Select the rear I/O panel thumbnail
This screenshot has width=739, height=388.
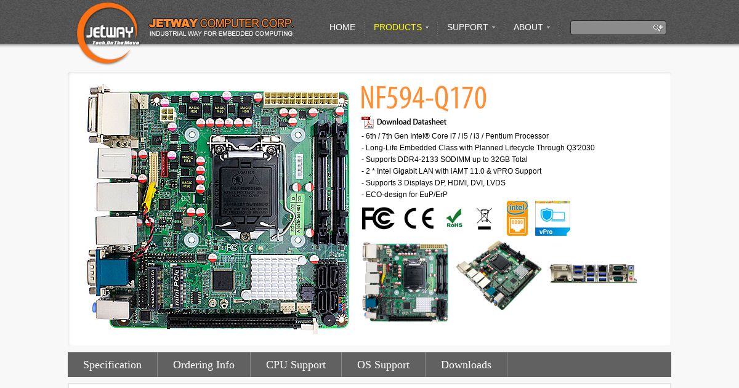pos(593,273)
